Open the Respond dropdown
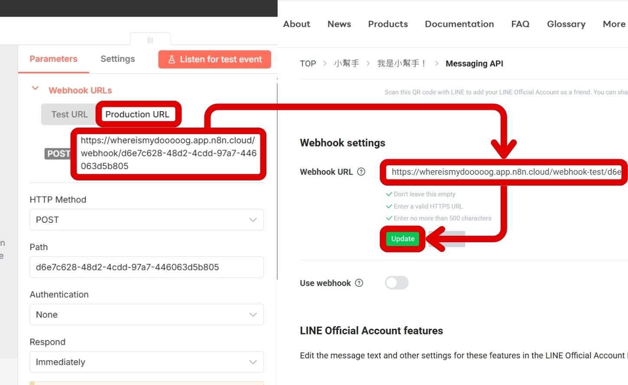The width and height of the screenshot is (628, 385). coord(146,362)
